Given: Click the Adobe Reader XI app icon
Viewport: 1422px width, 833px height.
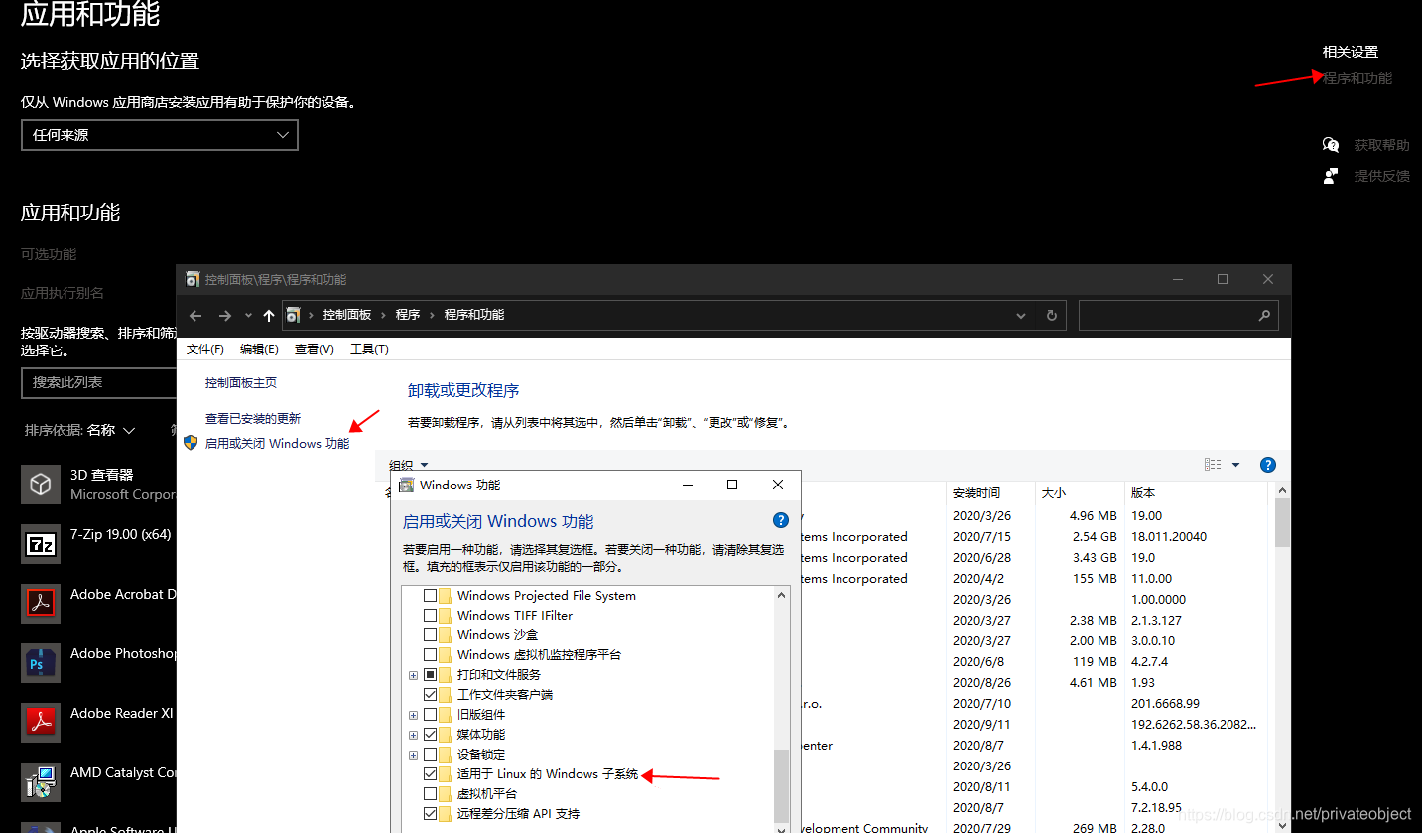Looking at the screenshot, I should pos(41,723).
